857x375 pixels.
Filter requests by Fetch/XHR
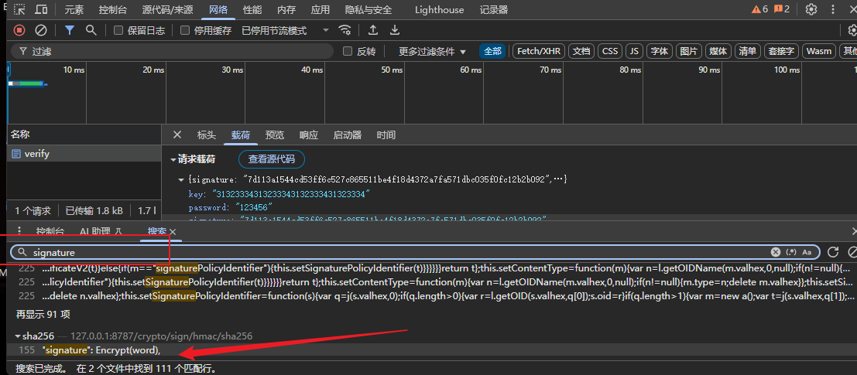tap(539, 51)
